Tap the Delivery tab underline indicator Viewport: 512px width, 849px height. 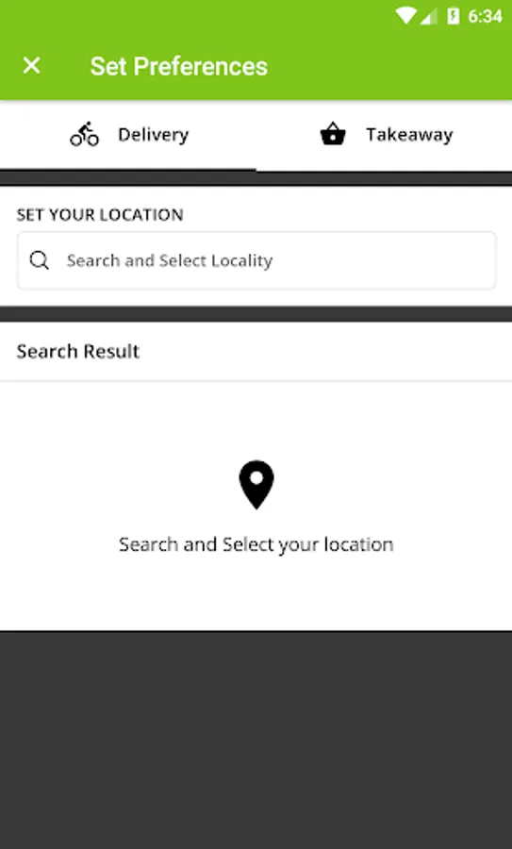tap(127, 170)
